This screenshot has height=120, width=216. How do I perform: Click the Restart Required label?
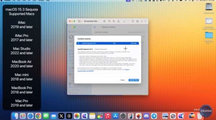pyautogui.click(x=101, y=49)
